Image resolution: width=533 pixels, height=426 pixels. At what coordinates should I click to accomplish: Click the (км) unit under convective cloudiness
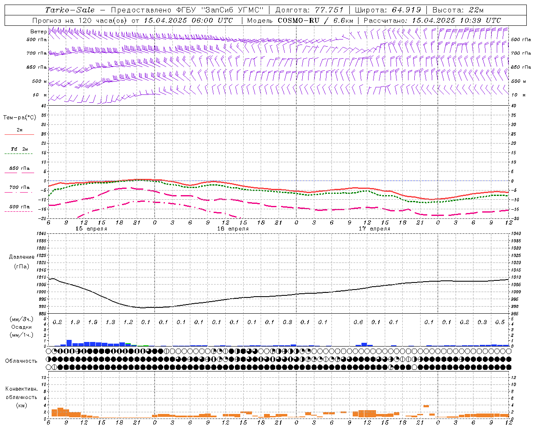tap(21, 405)
